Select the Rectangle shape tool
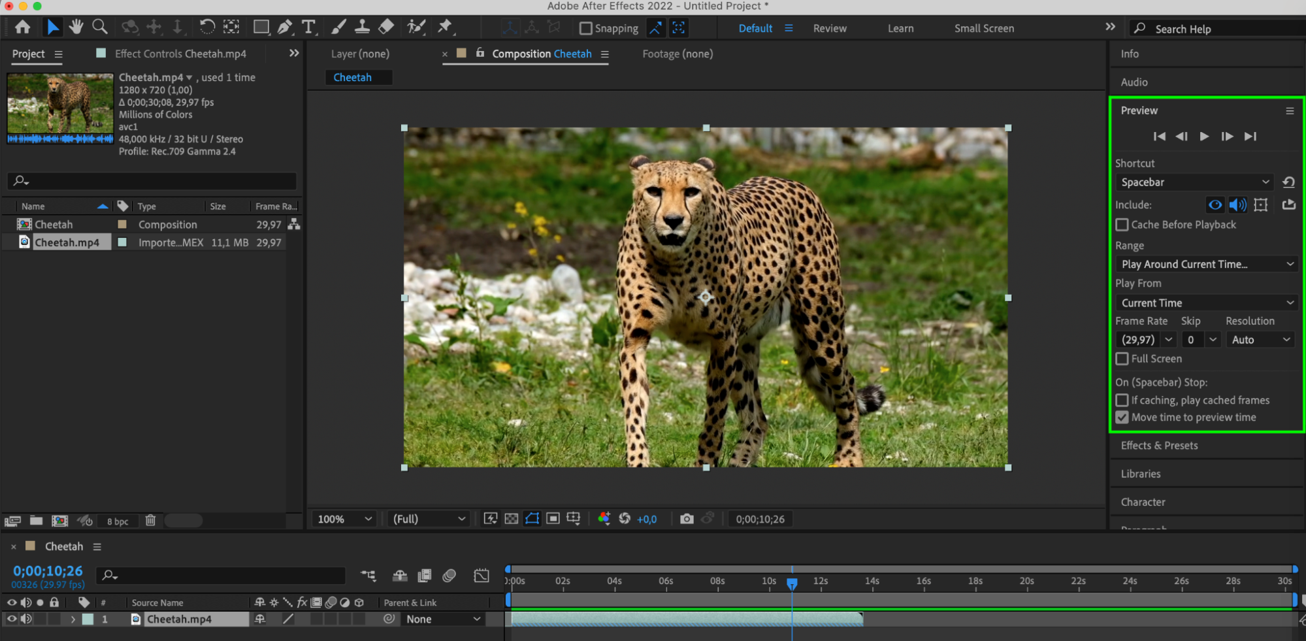Viewport: 1306px width, 641px height. pyautogui.click(x=261, y=27)
